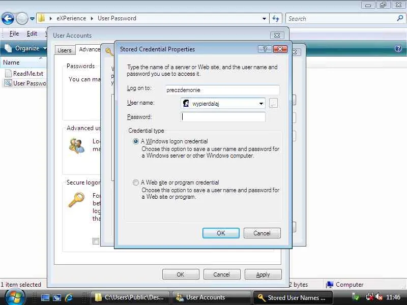Click the Organize toolbar icon
The width and height of the screenshot is (407, 305).
(x=8, y=48)
